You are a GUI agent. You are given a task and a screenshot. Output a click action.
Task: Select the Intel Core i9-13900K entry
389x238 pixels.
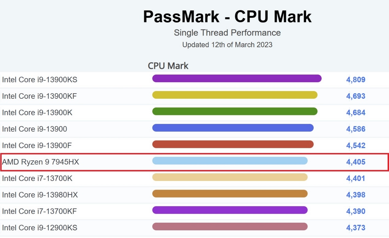pos(37,113)
